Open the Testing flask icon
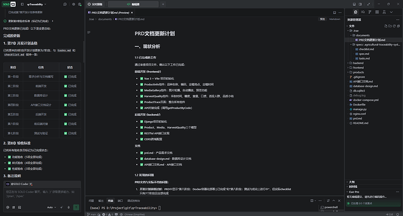The height and width of the screenshot is (216, 403). click(384, 12)
